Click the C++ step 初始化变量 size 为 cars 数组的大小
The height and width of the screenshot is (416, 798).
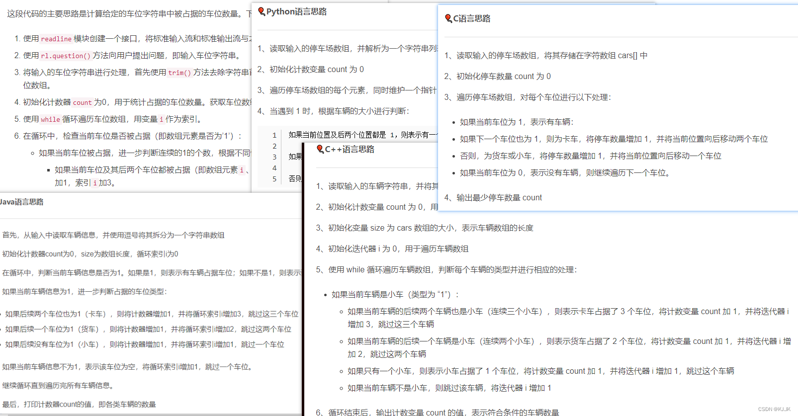pos(425,228)
